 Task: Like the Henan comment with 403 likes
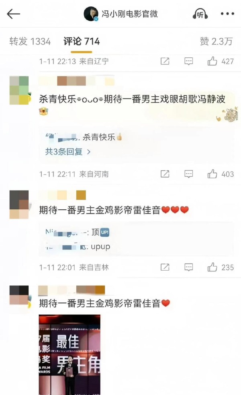pos(212,174)
